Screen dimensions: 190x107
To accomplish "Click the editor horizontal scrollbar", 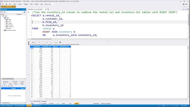I will click(x=41, y=39).
